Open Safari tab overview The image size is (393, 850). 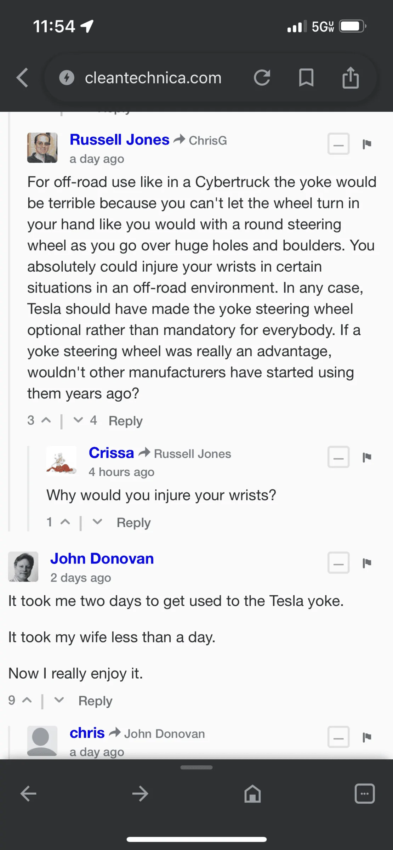[364, 793]
